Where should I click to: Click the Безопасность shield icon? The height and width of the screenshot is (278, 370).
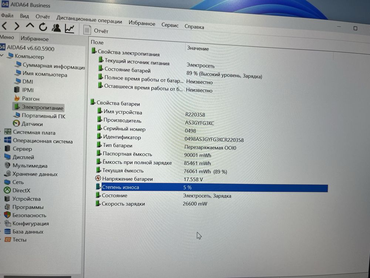7,215
